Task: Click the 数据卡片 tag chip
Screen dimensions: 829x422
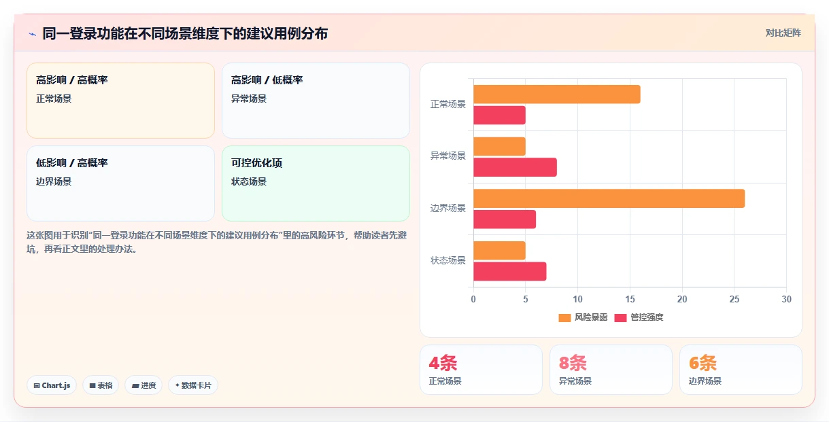Action: tap(193, 385)
